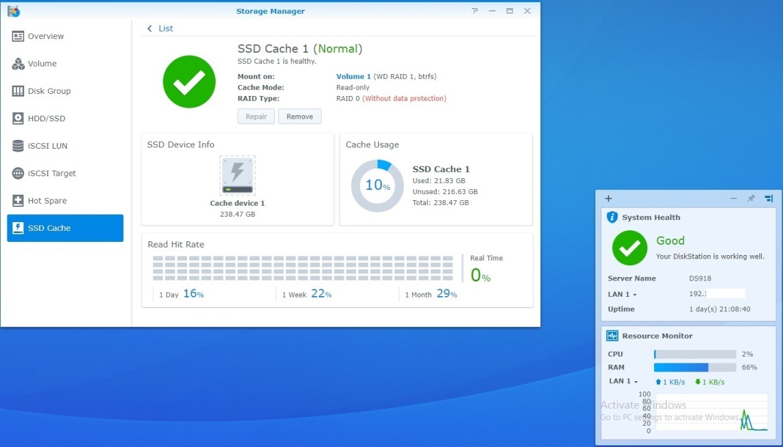Go back with the List chevron arrow
The image size is (783, 447).
pyautogui.click(x=149, y=29)
